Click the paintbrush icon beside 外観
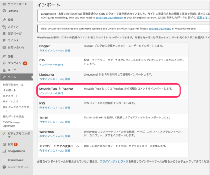Image resolution: width=210 pixels, height=175 pixels. tap(4, 56)
